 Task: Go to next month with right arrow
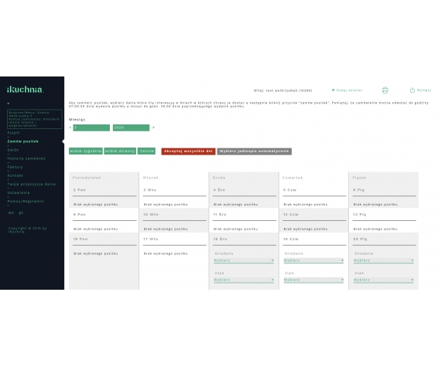pos(153,127)
